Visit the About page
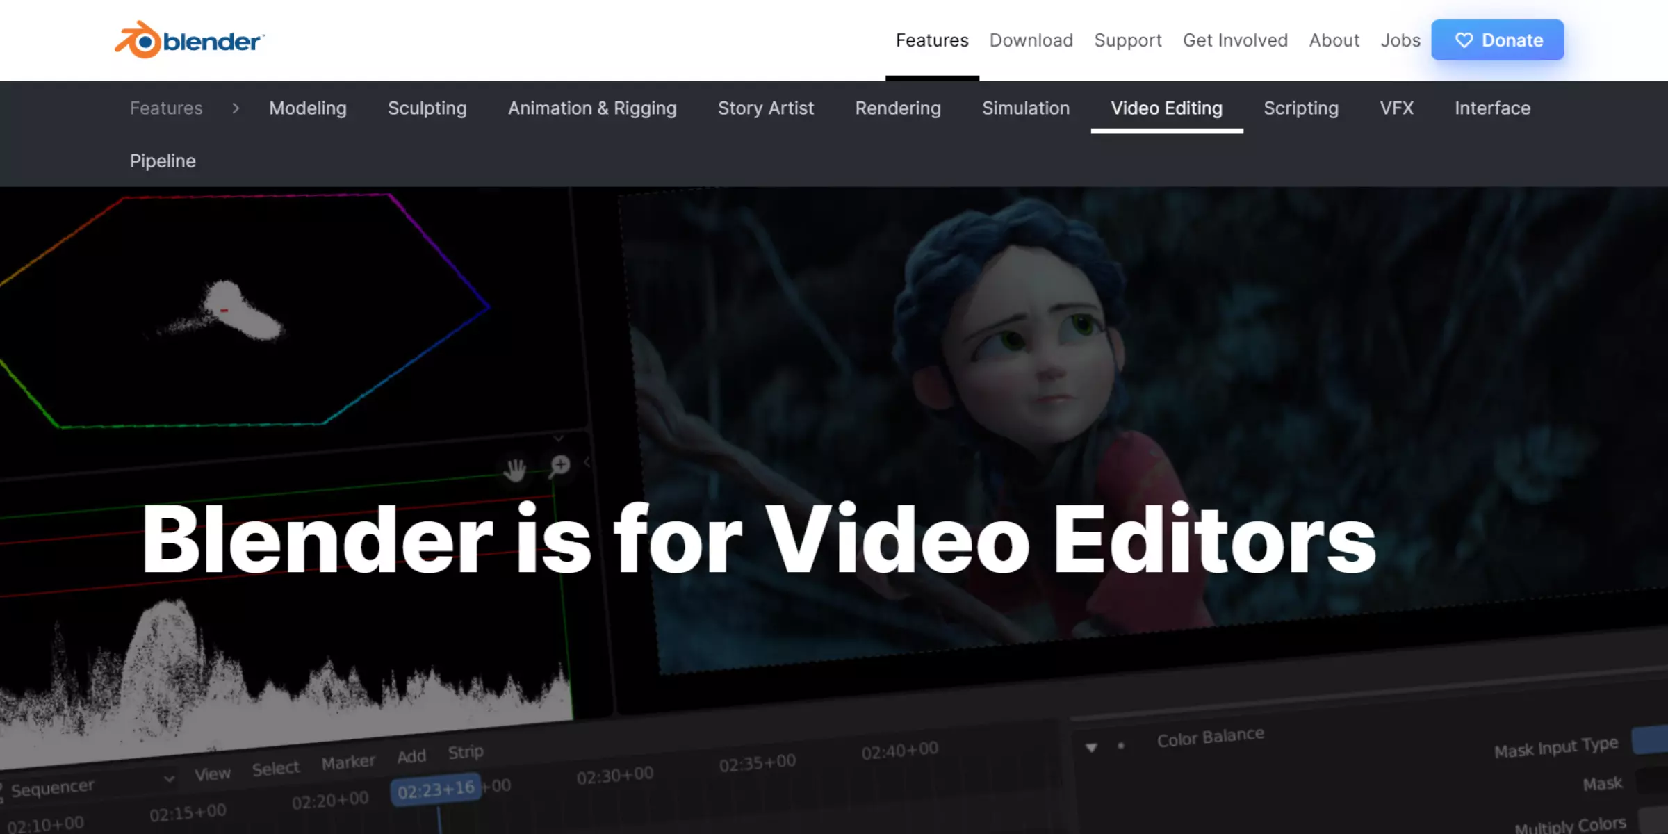 pyautogui.click(x=1334, y=40)
